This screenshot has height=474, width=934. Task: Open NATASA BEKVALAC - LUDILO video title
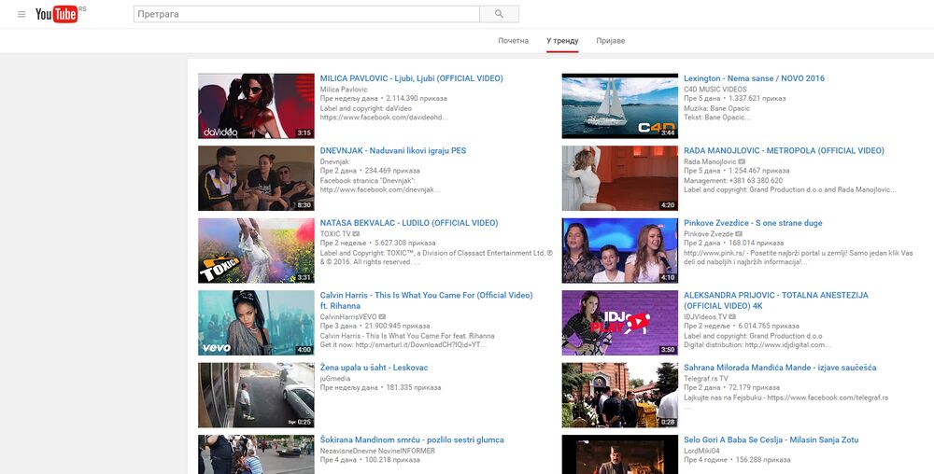tap(409, 223)
